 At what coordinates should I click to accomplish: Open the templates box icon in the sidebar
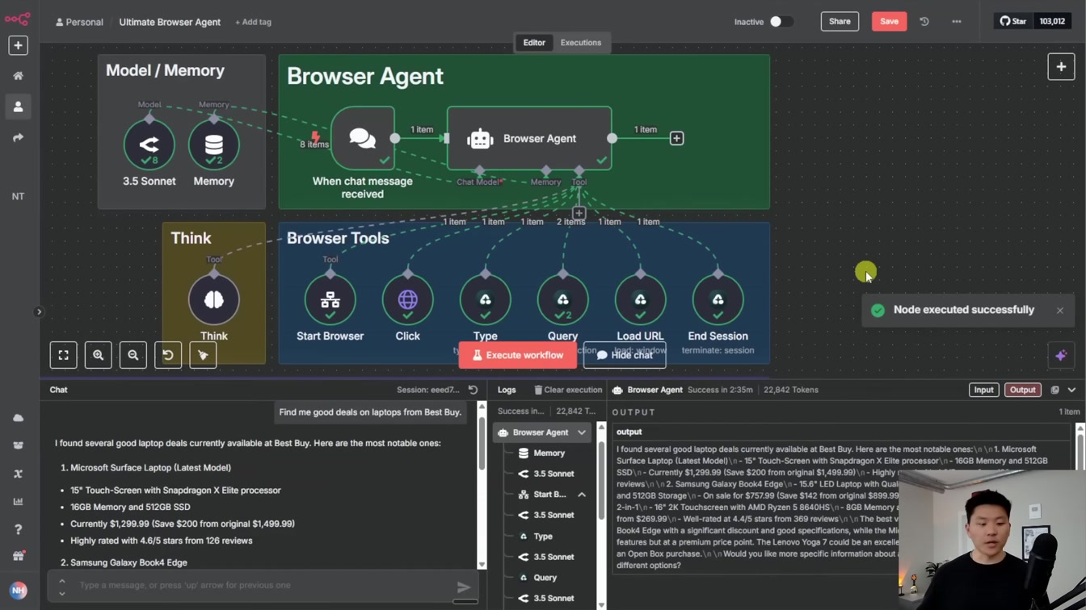[18, 445]
